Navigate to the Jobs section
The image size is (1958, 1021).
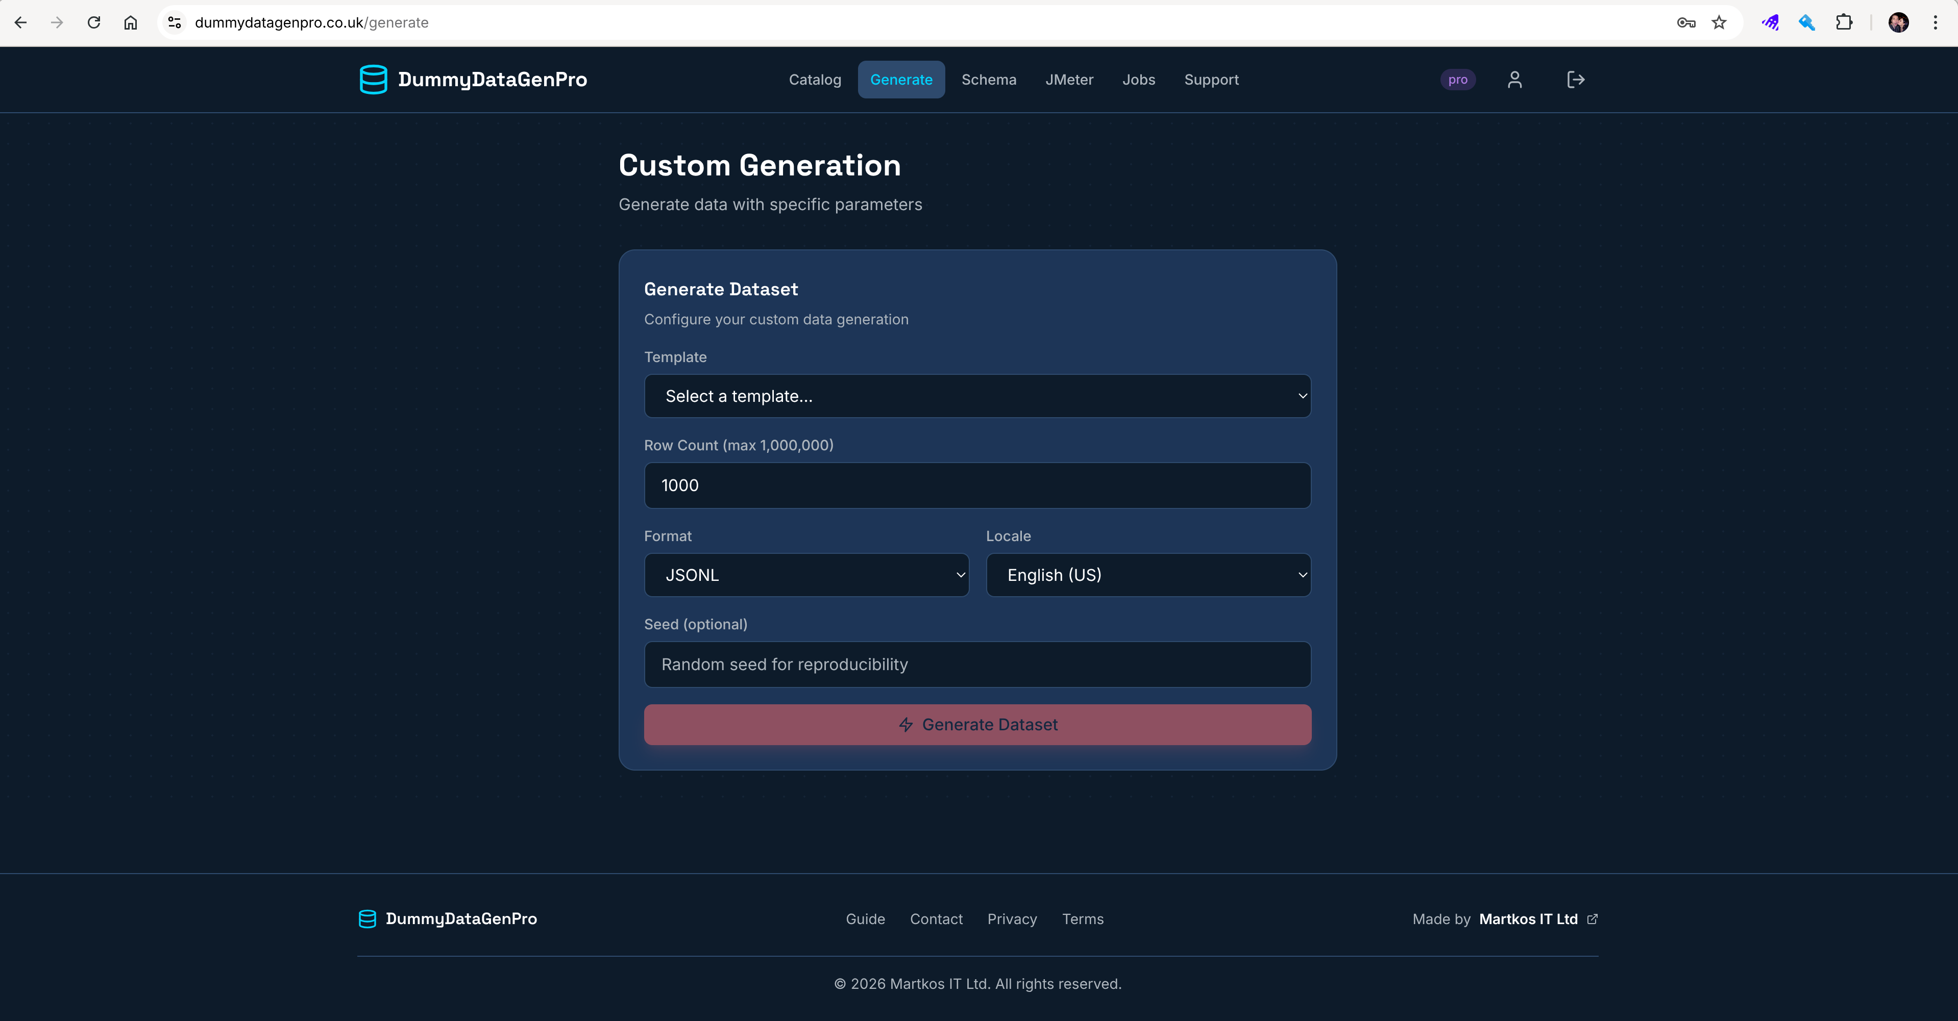[x=1139, y=79]
